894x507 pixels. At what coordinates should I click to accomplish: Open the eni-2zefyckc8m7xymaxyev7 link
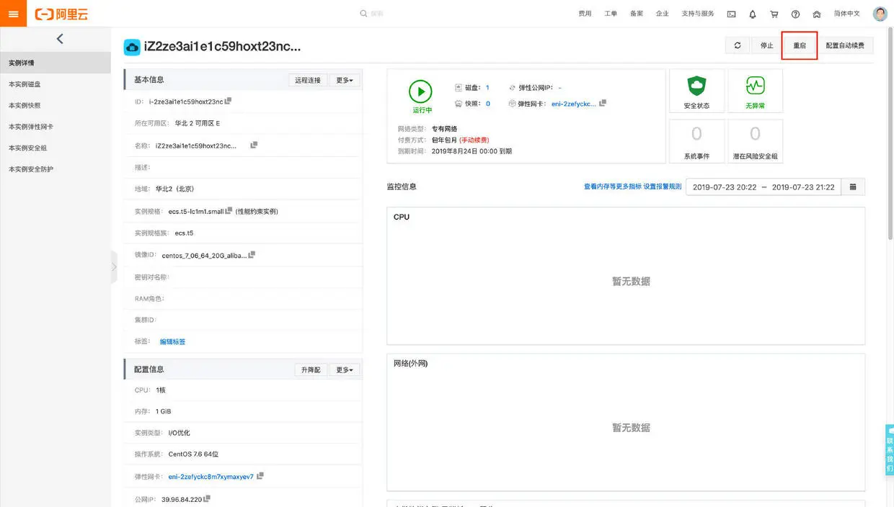(211, 477)
